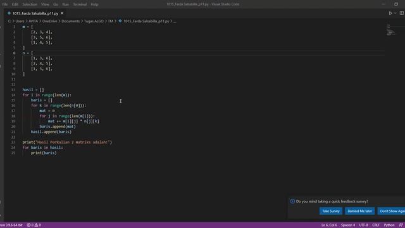Open the Go menu
Viewport: 405px width, 228px height.
56,4
